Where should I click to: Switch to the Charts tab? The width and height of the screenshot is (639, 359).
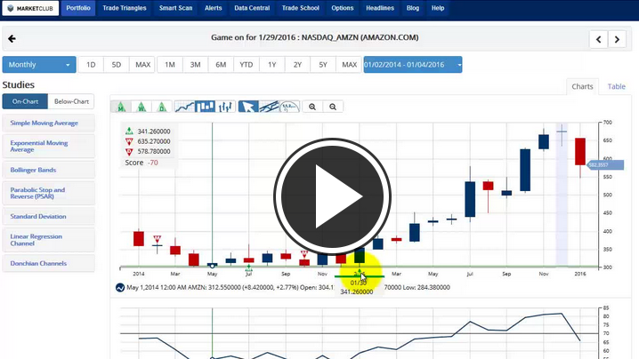click(582, 86)
